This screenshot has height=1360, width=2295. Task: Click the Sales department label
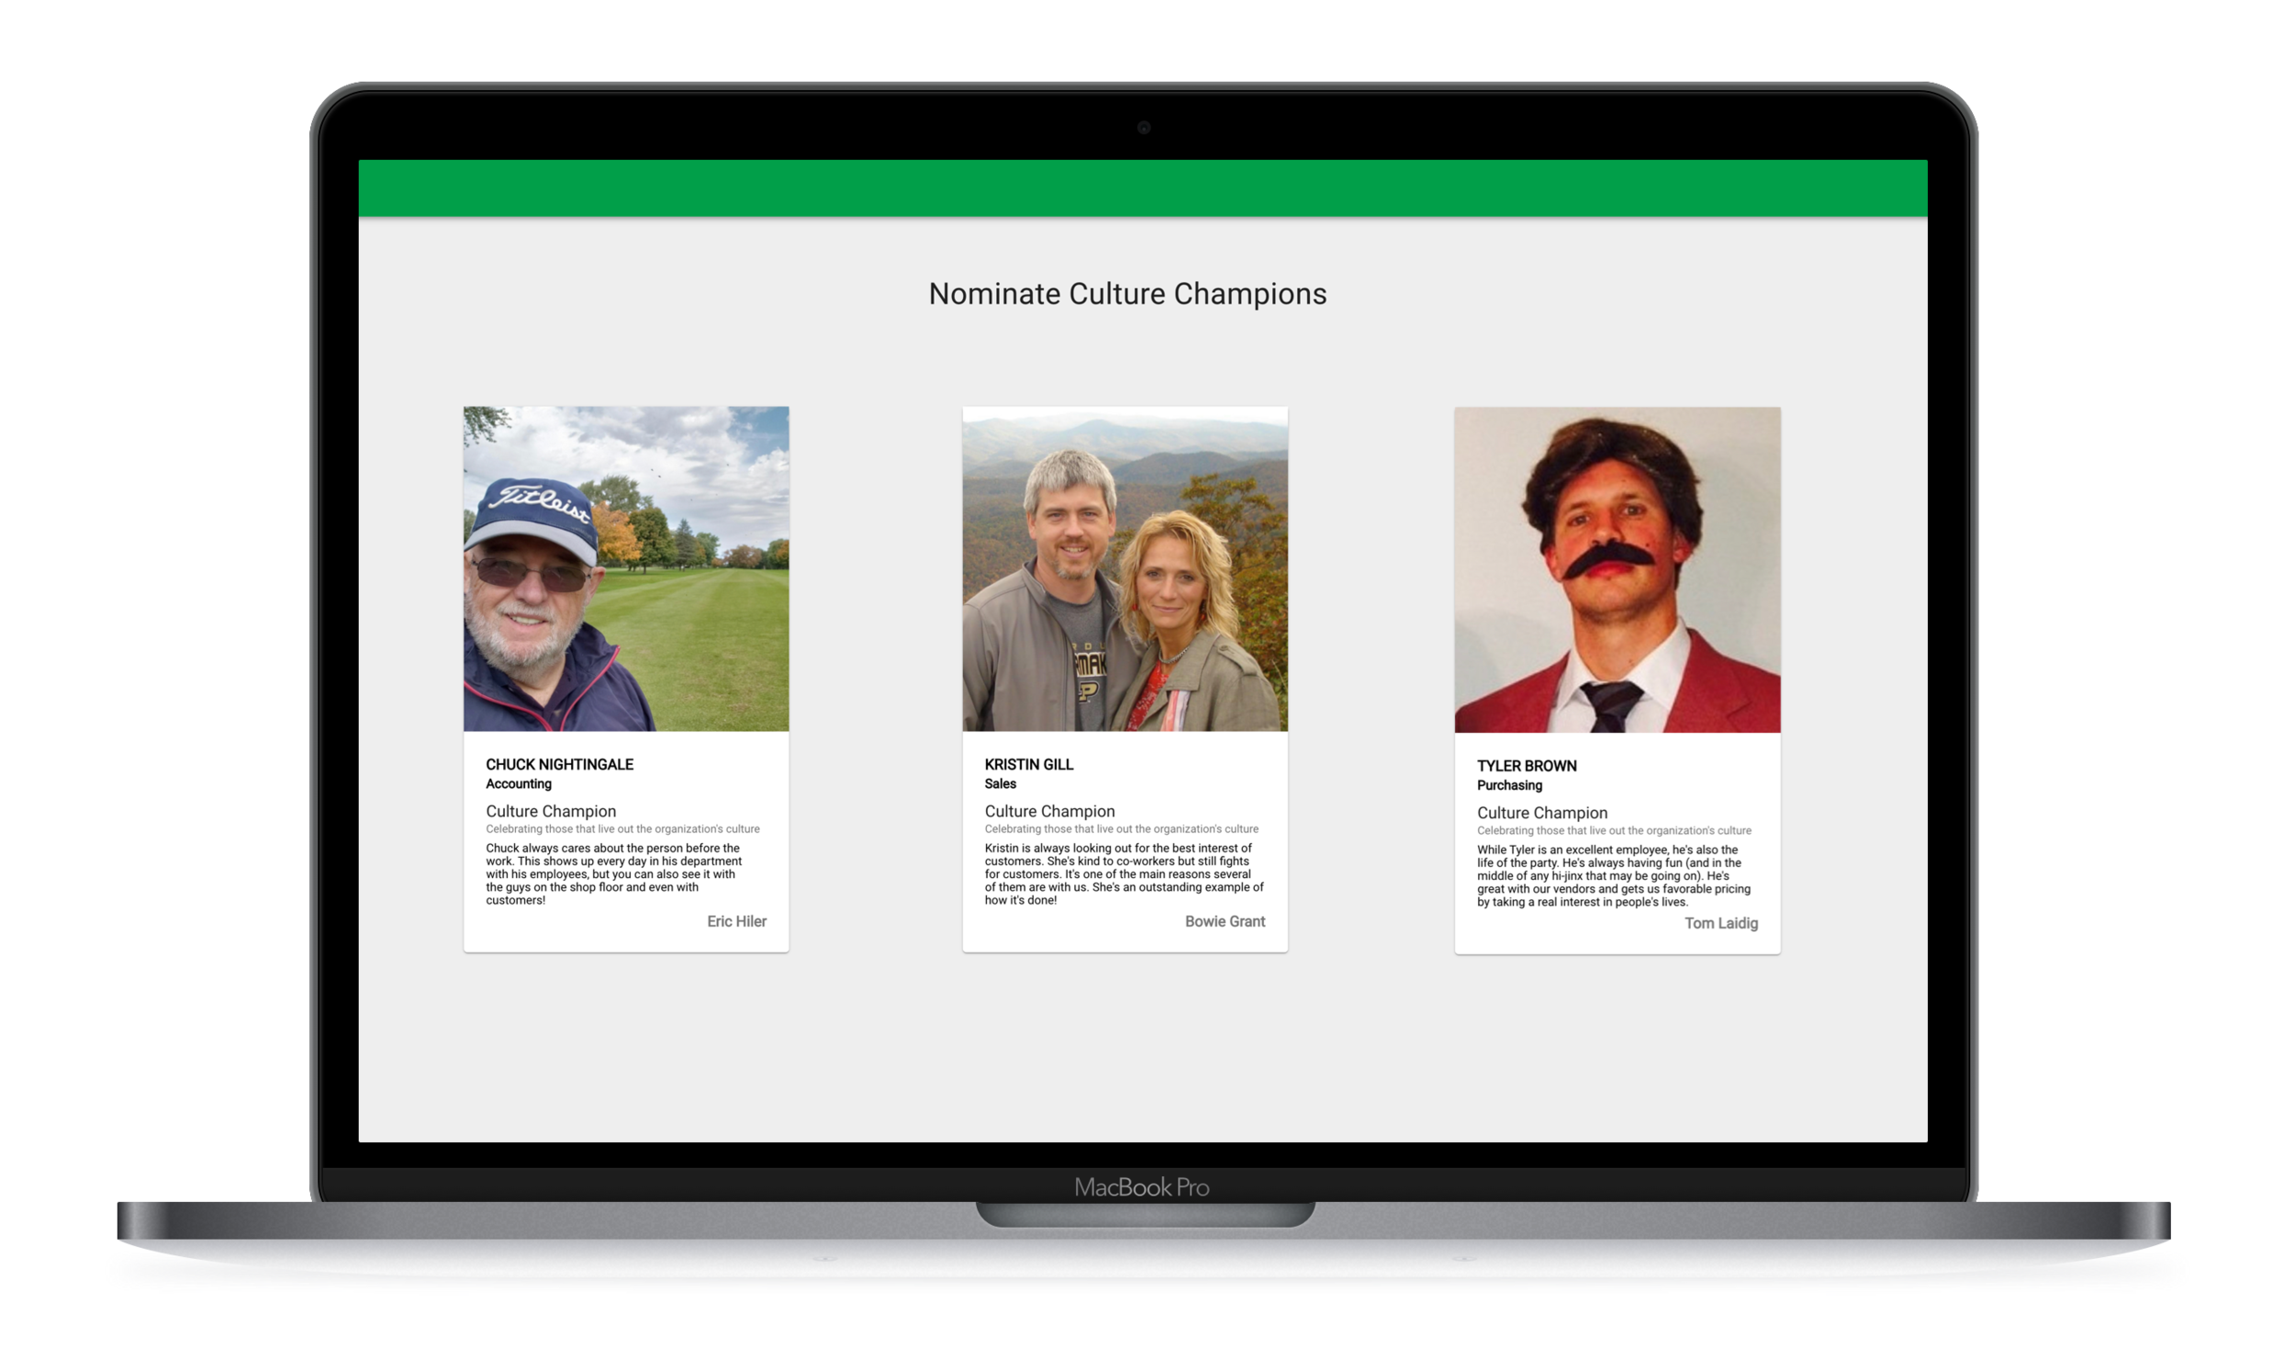[1000, 783]
